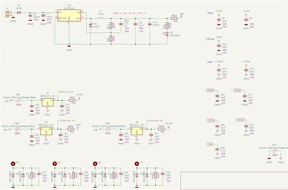This screenshot has width=288, height=190.
Task: Select ferrite bead FB3 symbol
Action: pyautogui.click(x=108, y=129)
